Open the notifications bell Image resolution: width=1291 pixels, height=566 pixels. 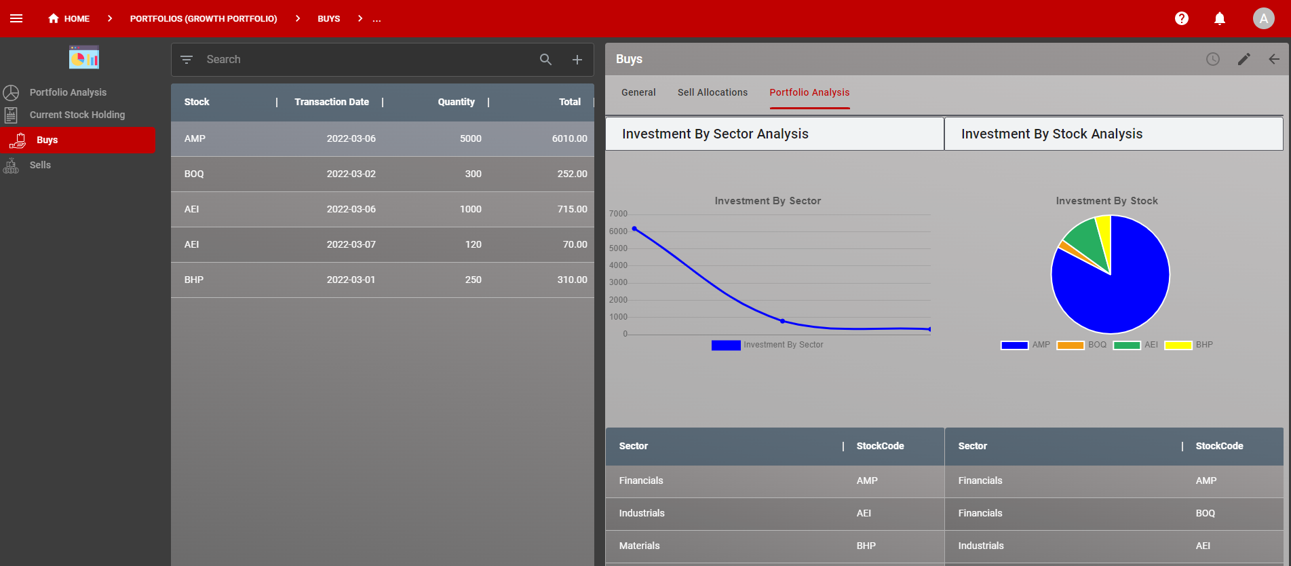point(1220,18)
